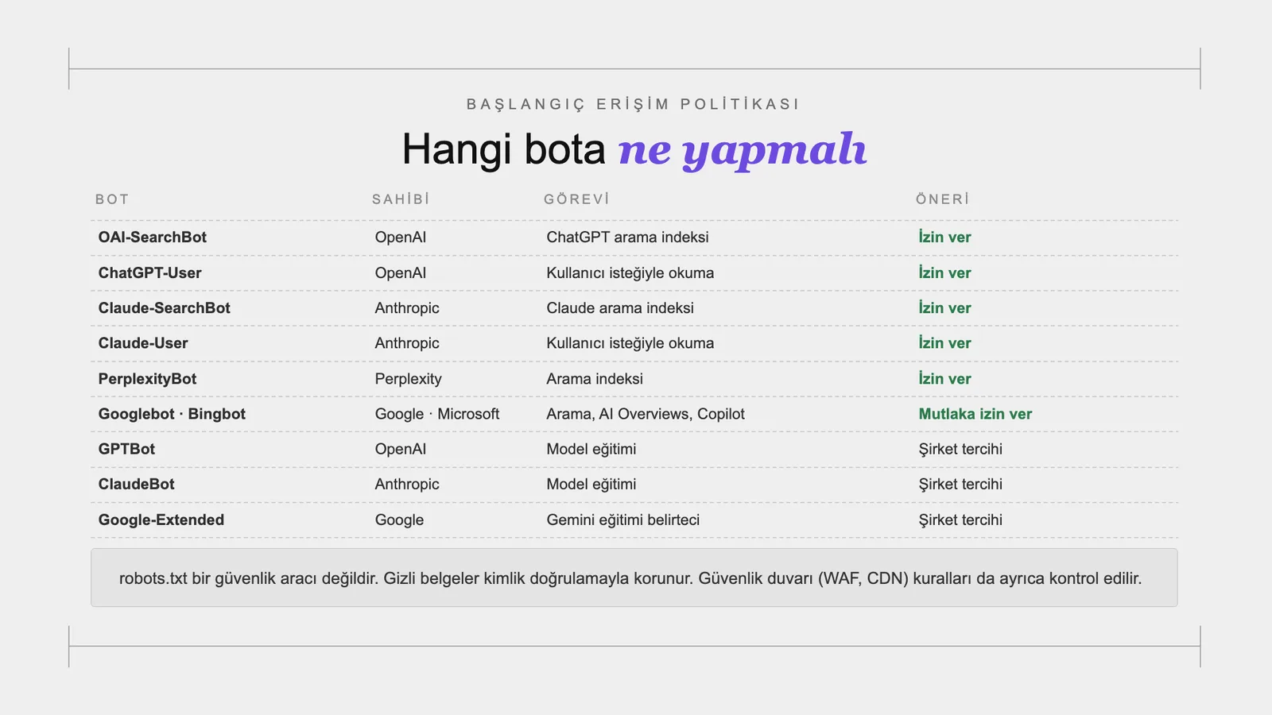This screenshot has width=1272, height=715.
Task: Click the Perplexity owner cell
Action: point(408,379)
